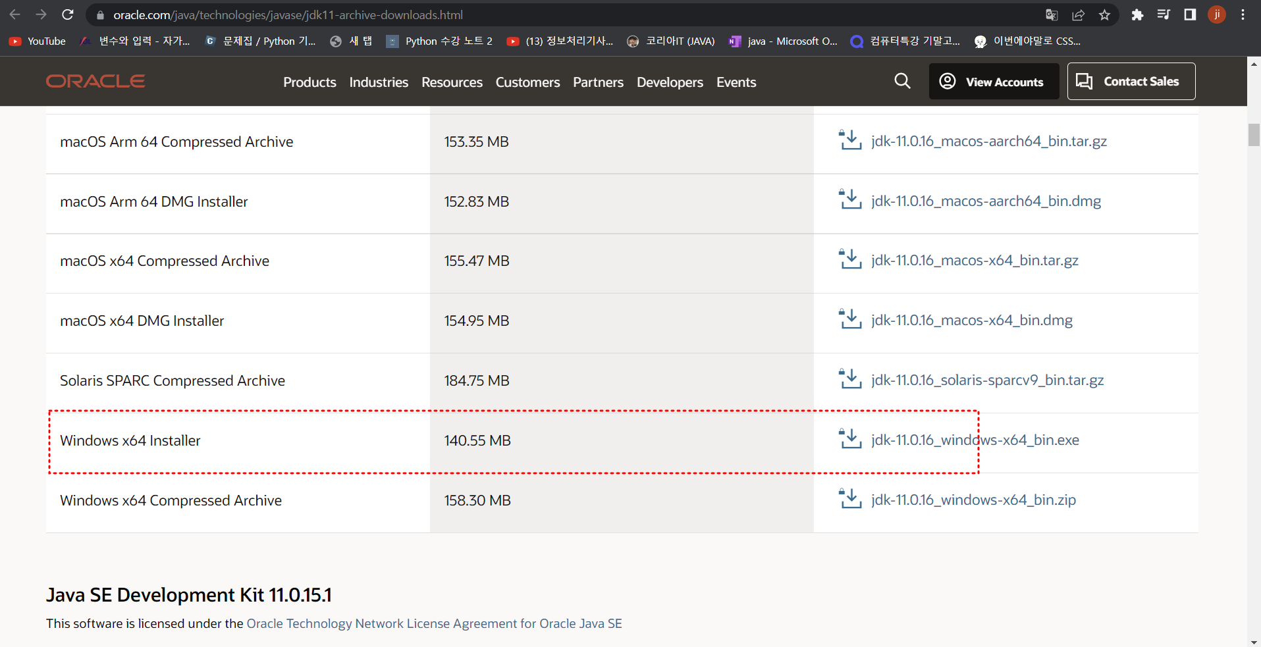
Task: Click download icon for macos-x64_bin.tar.gz
Action: (x=850, y=259)
